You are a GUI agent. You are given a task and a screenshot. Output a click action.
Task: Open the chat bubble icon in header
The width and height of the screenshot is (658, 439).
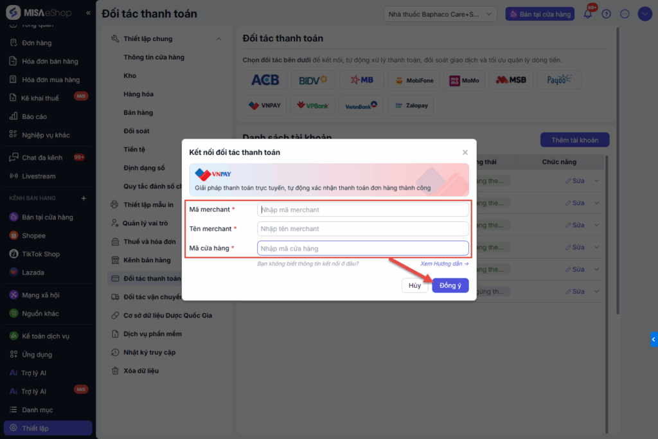[625, 14]
